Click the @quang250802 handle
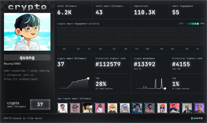The width and height of the screenshot is (207, 123). click(12, 64)
